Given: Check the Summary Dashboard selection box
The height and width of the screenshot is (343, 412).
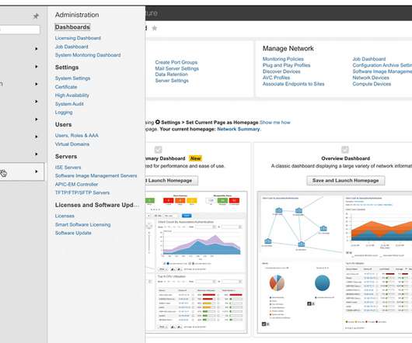Looking at the screenshot, I should pos(158,150).
